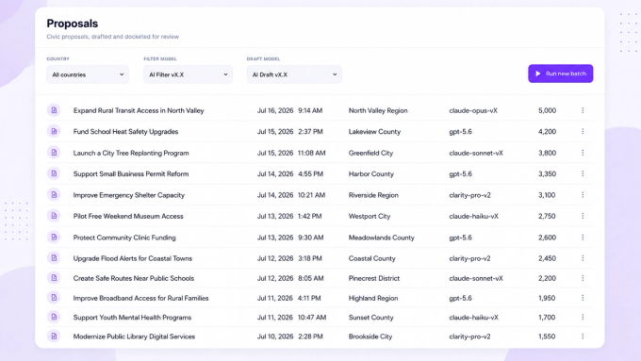
Task: Open proposal Fund School Heat Safety Upgrades
Action: 125,132
